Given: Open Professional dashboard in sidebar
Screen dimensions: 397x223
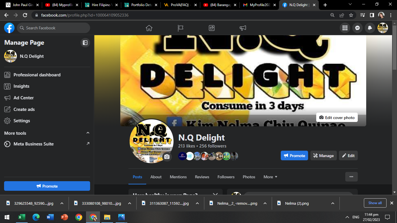Looking at the screenshot, I should pyautogui.click(x=47, y=75).
